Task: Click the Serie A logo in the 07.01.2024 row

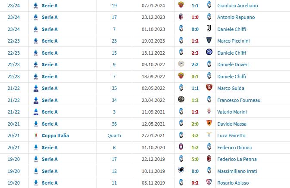Action: (36, 6)
